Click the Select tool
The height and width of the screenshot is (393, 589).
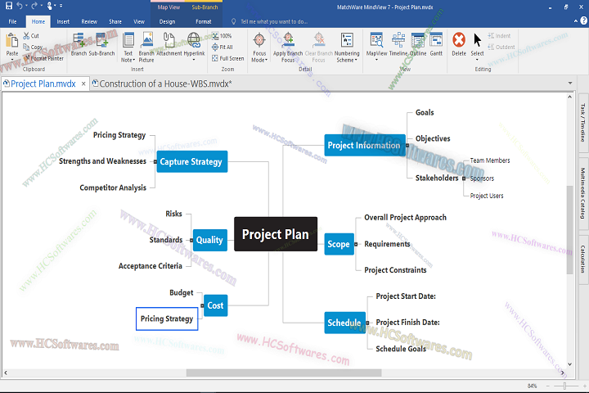477,45
